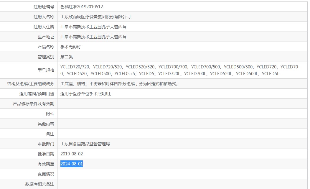Select the text 由底座、横臂、平衡器和灯体四部分组成
310x189 pixels.
(x=98, y=84)
